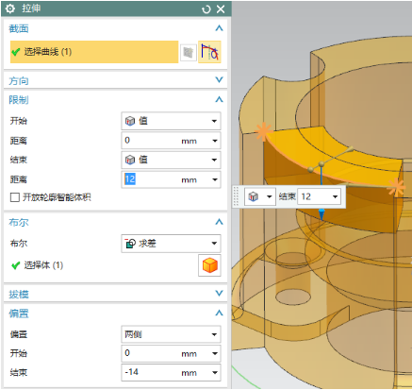The image size is (412, 390).
Task: Open the 布尔 求差 dropdown
Action: click(x=171, y=244)
